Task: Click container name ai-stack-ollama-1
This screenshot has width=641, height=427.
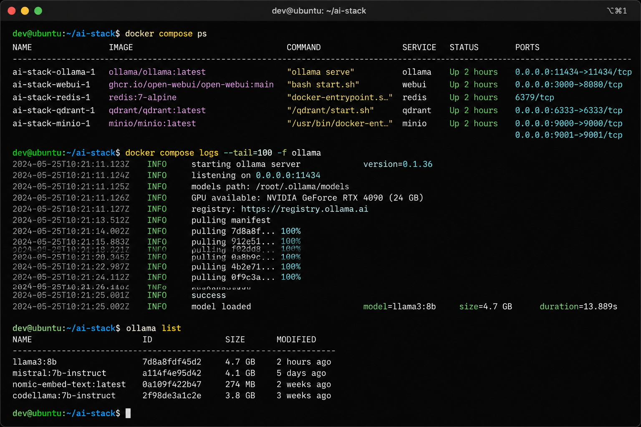Action: tap(54, 72)
